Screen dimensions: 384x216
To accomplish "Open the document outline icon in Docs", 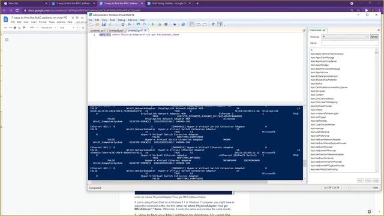I will click(7, 40).
